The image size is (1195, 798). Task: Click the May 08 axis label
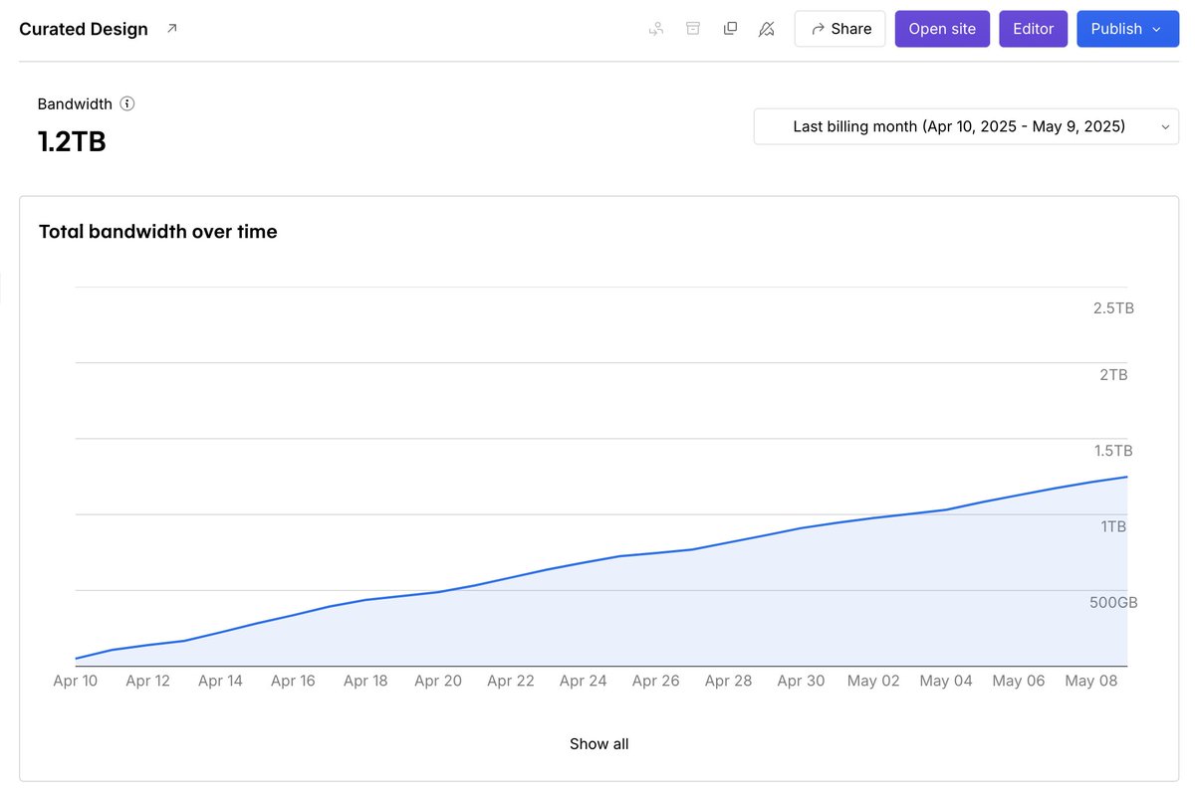click(1091, 681)
